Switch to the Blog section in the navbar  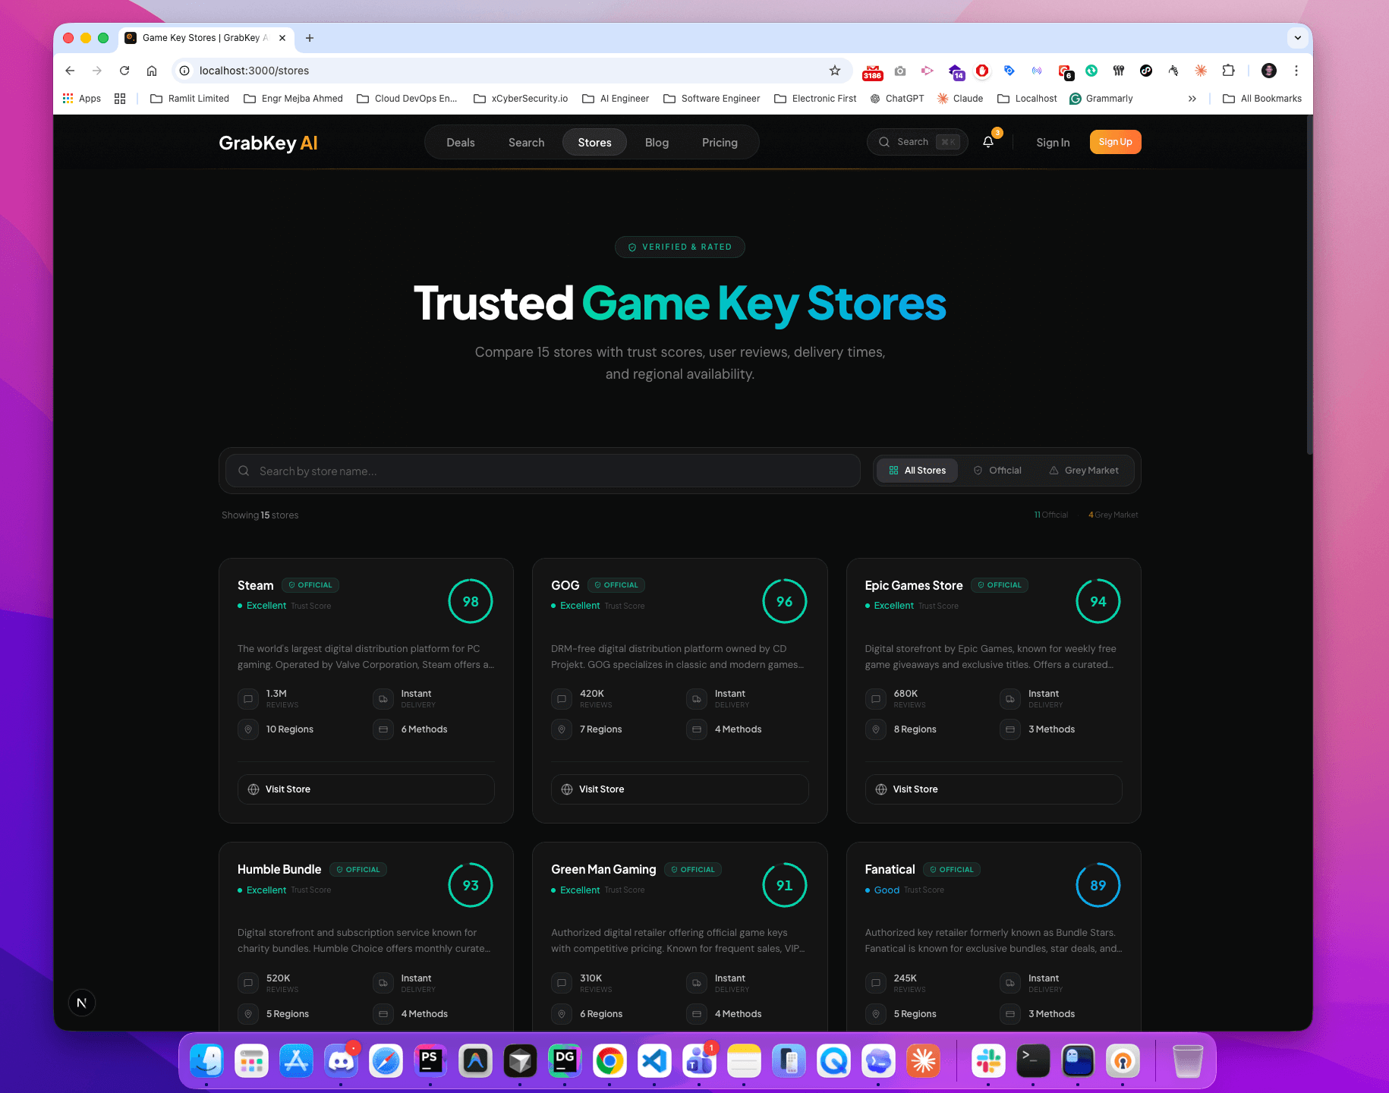(x=657, y=142)
